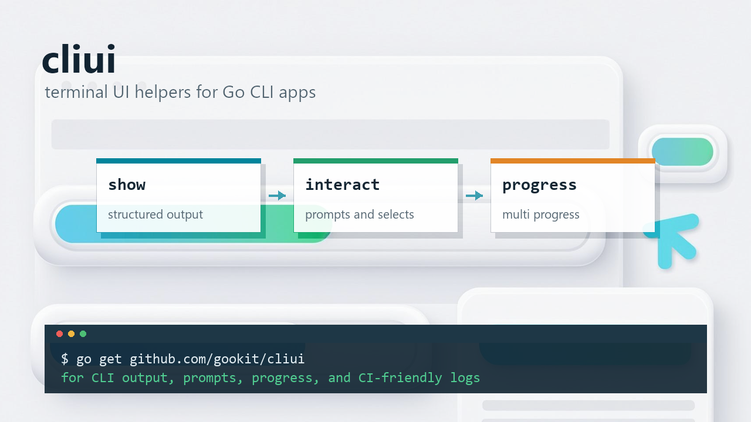Click the arrow between show and interact

277,195
